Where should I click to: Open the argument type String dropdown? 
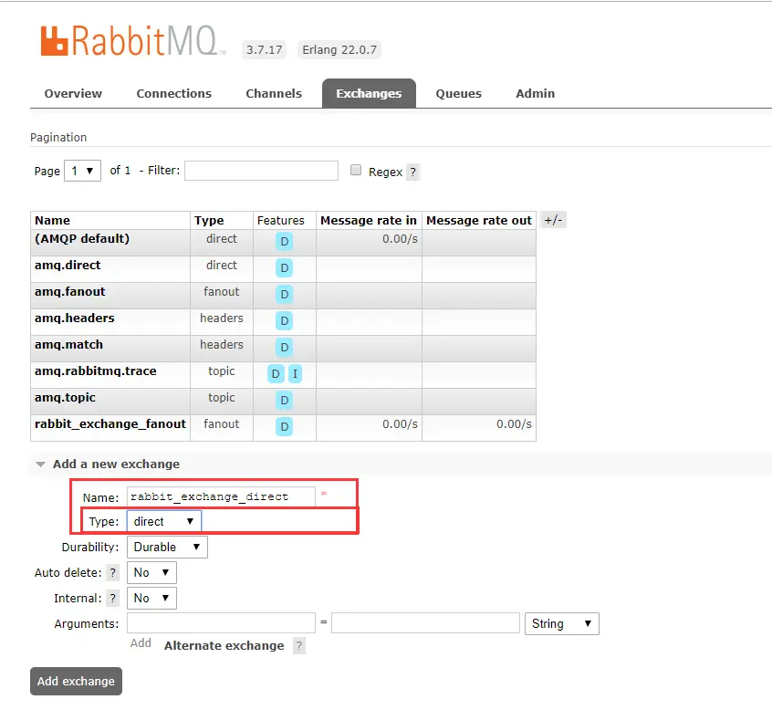[562, 624]
